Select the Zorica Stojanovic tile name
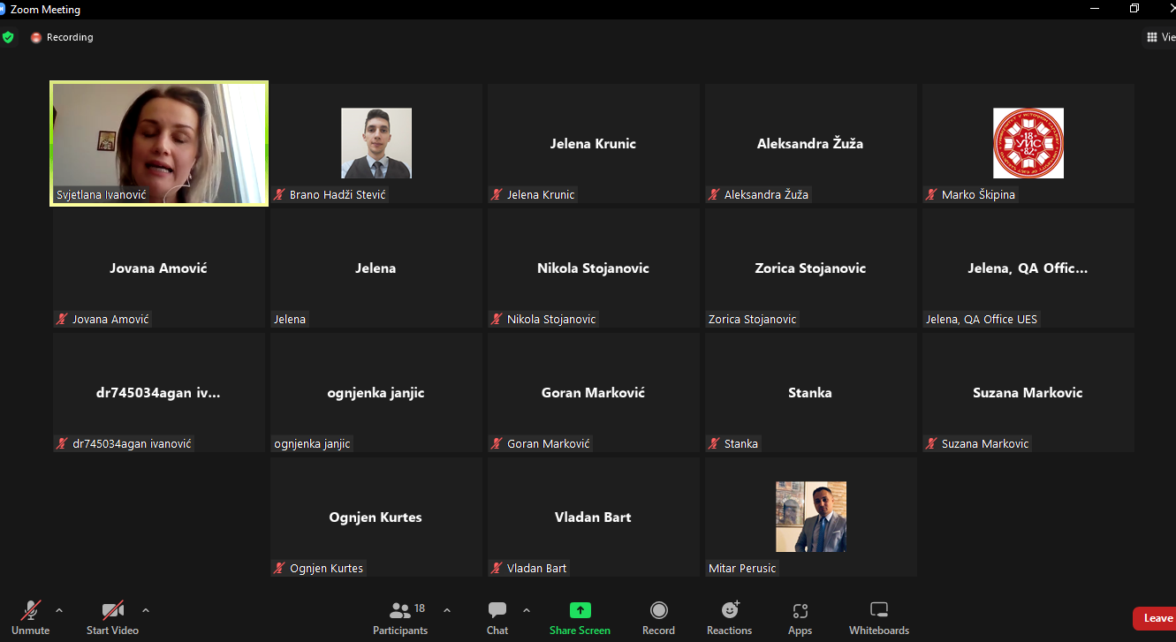The width and height of the screenshot is (1176, 642). tap(810, 268)
